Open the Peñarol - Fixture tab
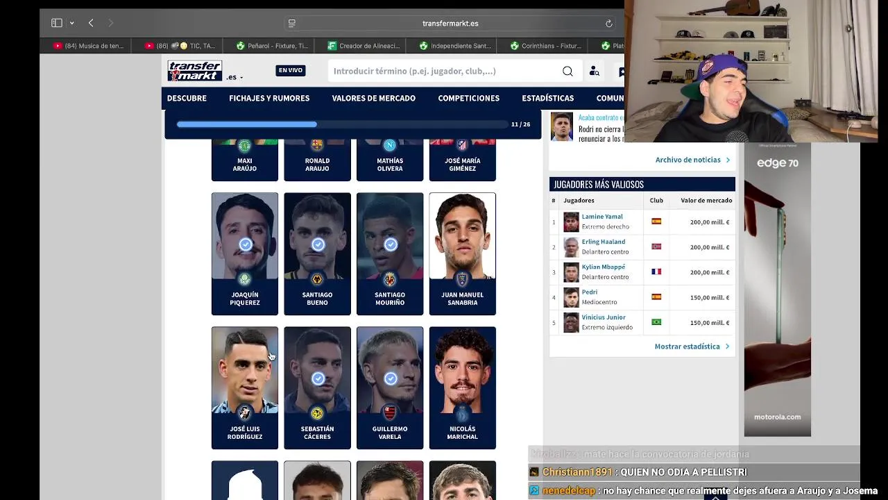Viewport: 888px width, 500px height. (x=272, y=46)
